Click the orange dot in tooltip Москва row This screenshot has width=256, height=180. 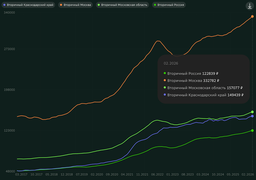pos(165,81)
